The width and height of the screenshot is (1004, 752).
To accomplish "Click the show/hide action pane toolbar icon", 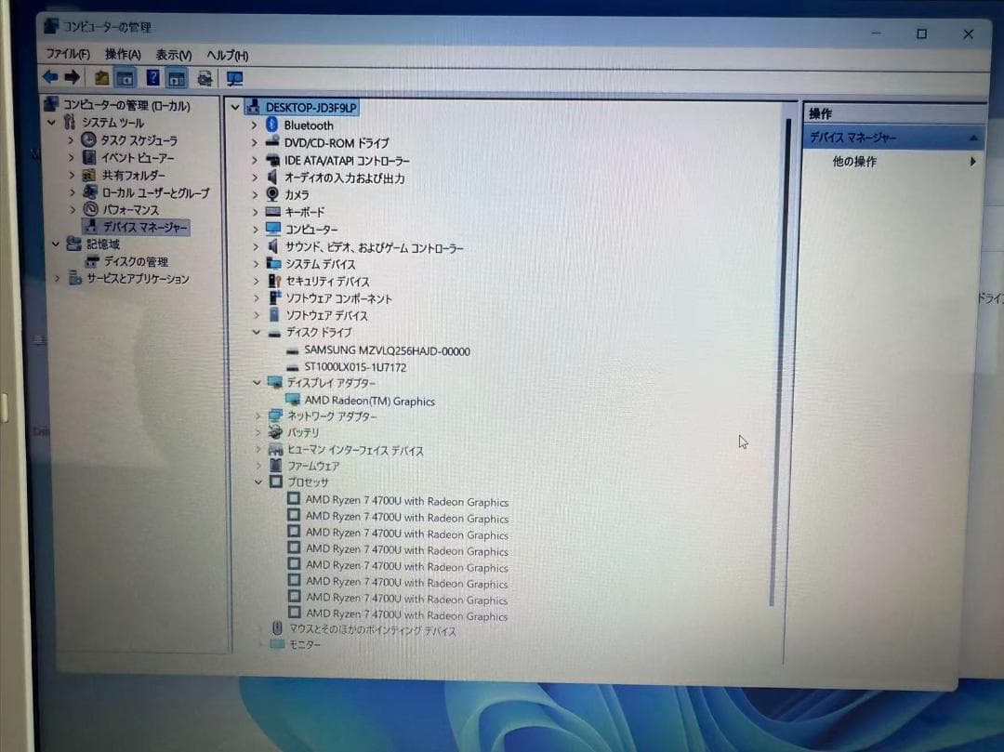I will click(175, 76).
